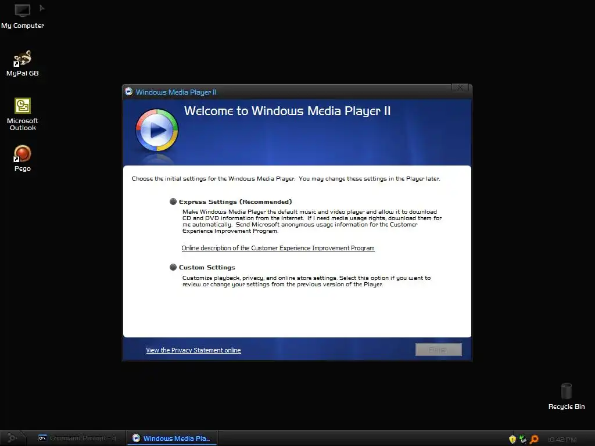This screenshot has width=595, height=446.
Task: Launch MyPal 68 browser shortcut
Action: pos(23,63)
